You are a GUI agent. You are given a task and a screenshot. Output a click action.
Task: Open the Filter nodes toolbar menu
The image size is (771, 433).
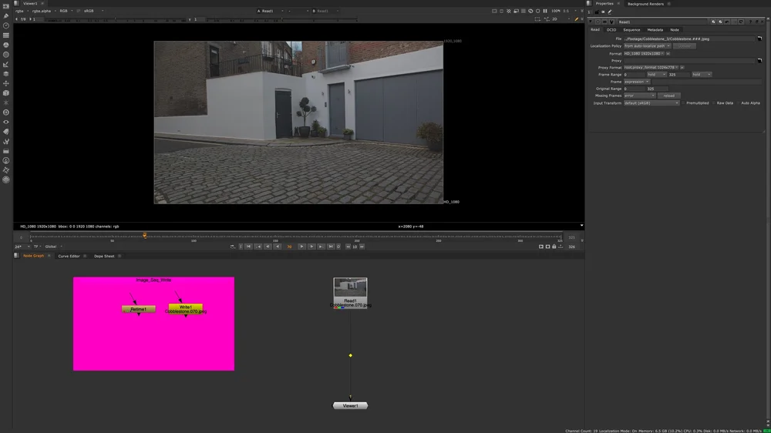6,55
